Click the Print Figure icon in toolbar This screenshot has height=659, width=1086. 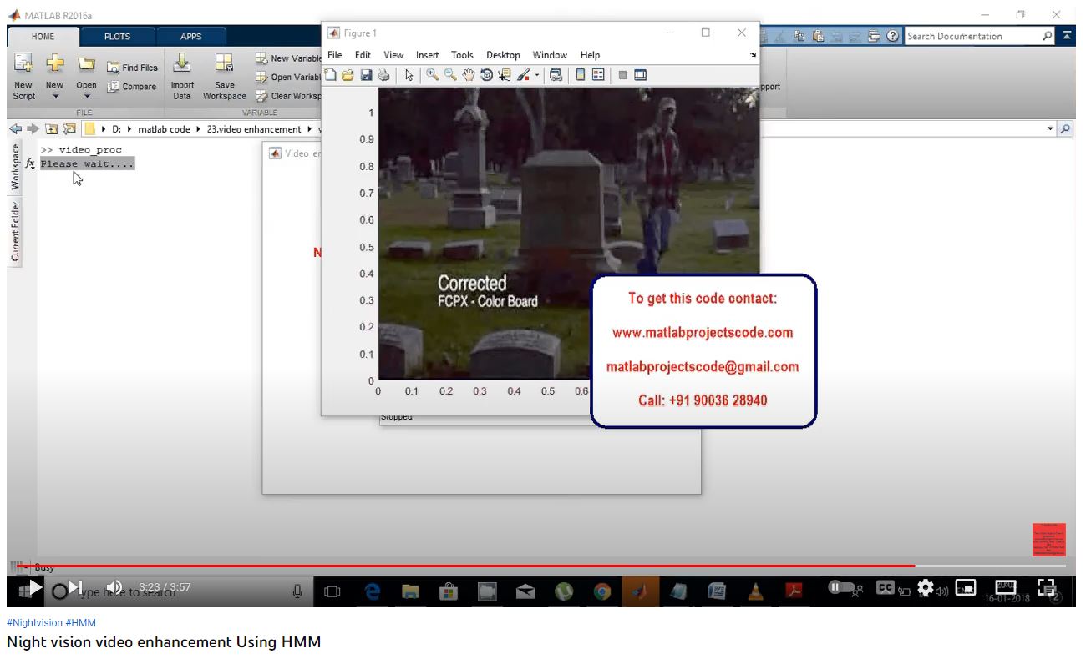(x=383, y=75)
